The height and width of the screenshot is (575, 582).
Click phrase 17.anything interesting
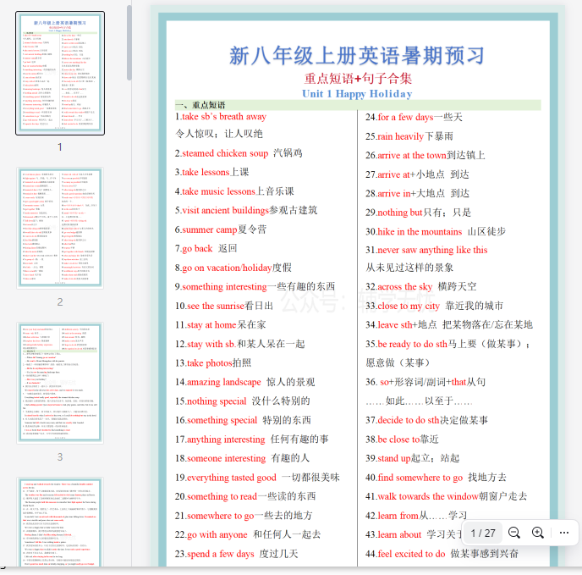click(220, 440)
